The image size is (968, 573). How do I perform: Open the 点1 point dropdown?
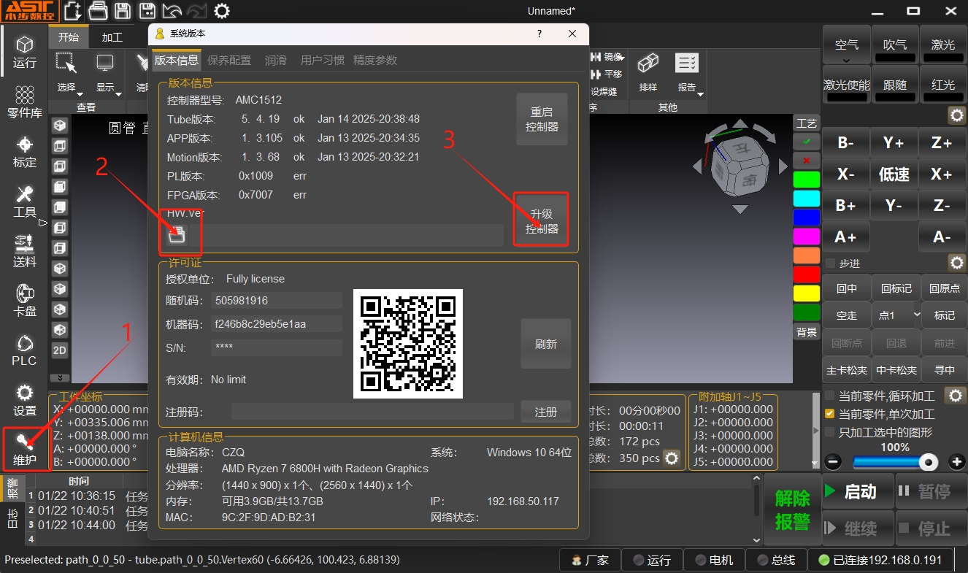coord(896,315)
